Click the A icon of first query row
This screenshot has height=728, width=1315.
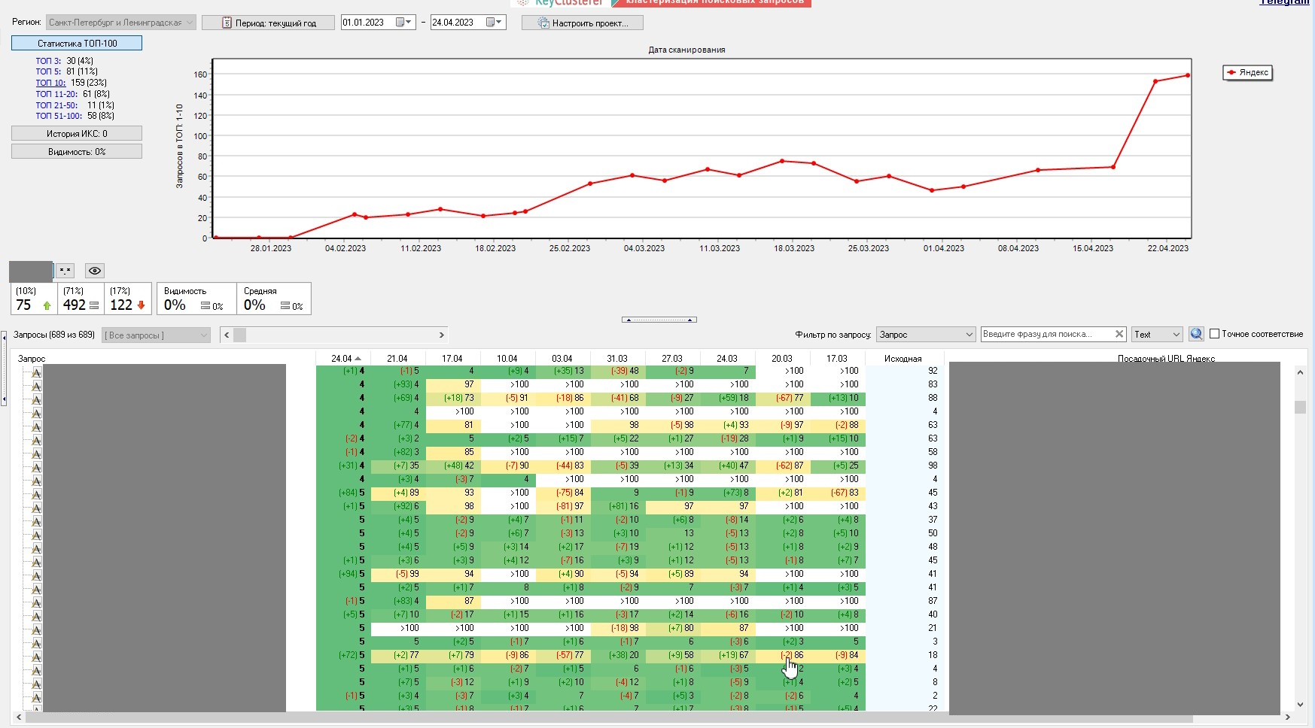tap(36, 372)
